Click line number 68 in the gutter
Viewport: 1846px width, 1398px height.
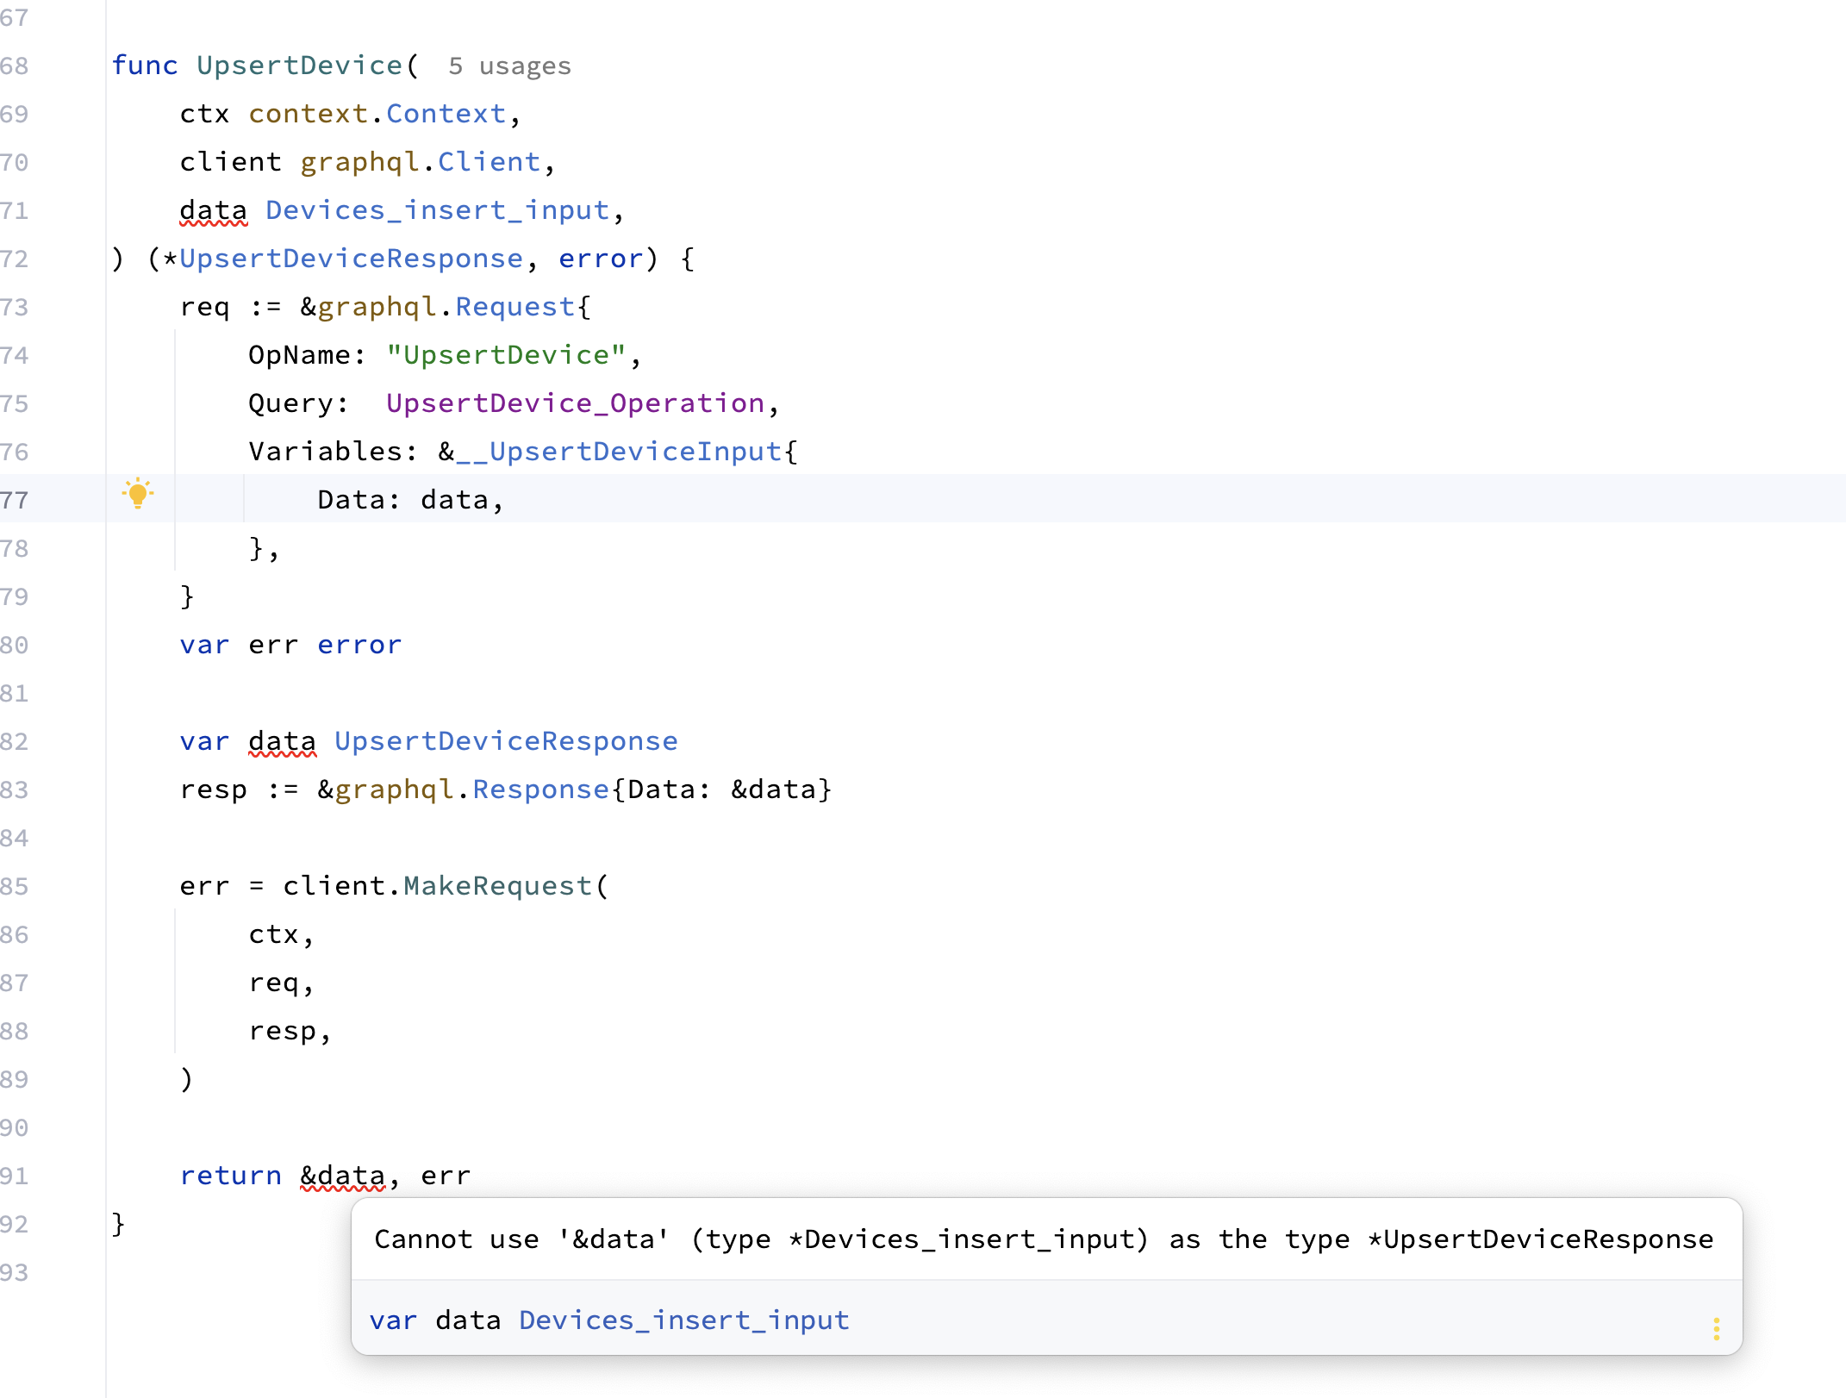coord(15,66)
